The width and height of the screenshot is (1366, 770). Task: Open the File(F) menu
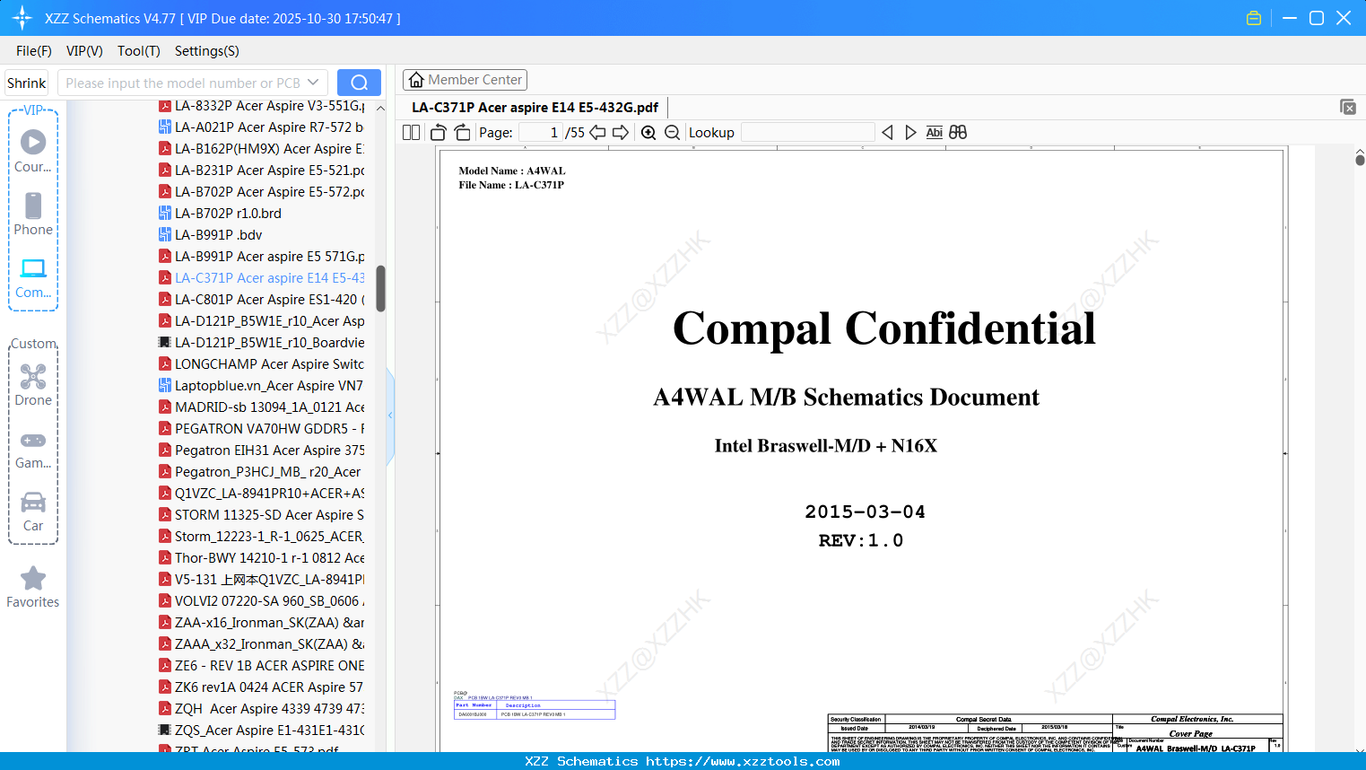(x=34, y=51)
